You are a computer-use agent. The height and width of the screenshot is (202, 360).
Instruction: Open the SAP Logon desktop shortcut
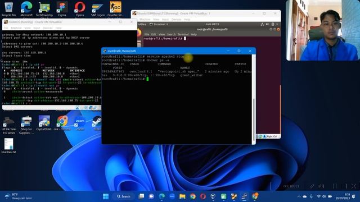pos(97,9)
